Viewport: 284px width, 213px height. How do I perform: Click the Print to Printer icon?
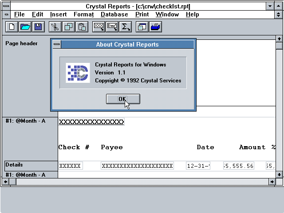point(155,27)
